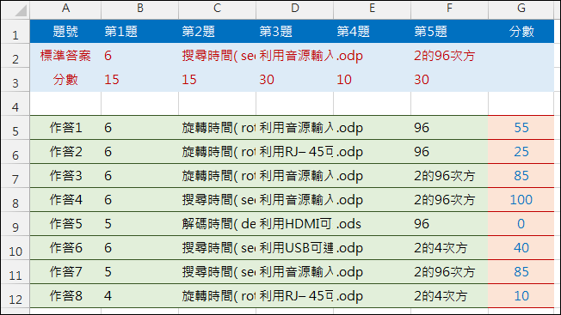Select the 解碼時間 answer cell

(x=217, y=224)
